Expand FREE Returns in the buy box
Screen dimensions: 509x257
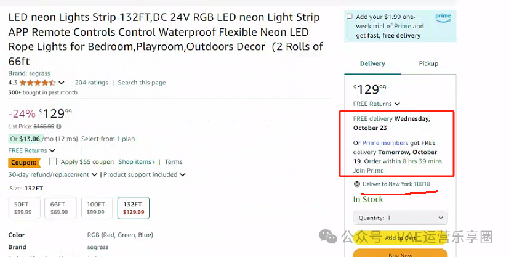pyautogui.click(x=376, y=104)
